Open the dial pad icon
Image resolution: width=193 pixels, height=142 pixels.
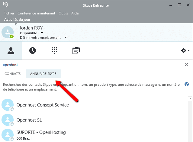pyautogui.click(x=54, y=51)
